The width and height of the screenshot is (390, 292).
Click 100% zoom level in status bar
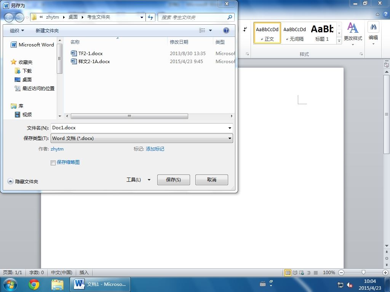[x=329, y=273]
